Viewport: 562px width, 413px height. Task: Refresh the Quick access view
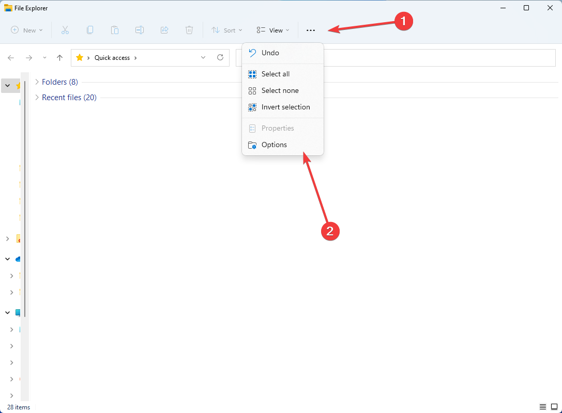click(220, 57)
